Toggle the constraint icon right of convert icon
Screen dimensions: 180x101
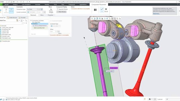(42, 9)
